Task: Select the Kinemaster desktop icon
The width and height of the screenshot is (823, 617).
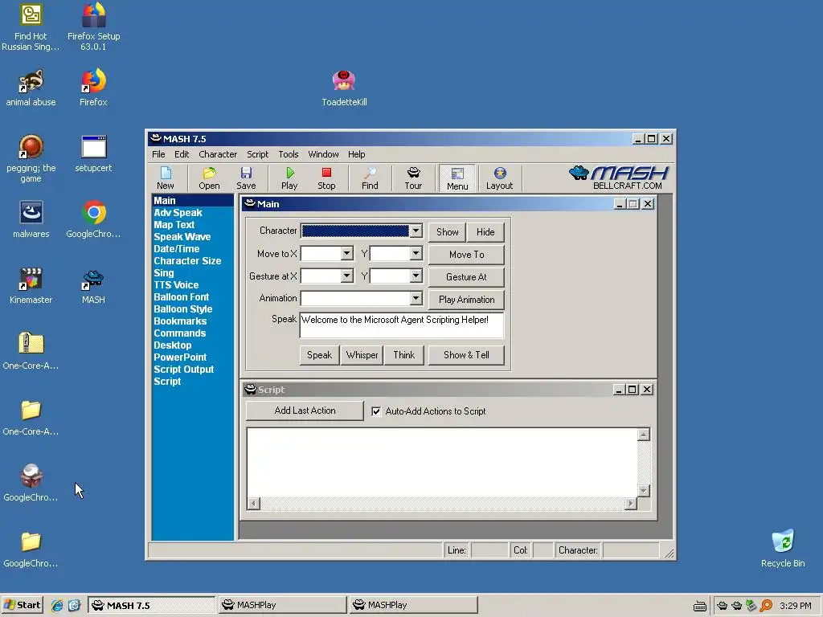Action: [x=31, y=286]
